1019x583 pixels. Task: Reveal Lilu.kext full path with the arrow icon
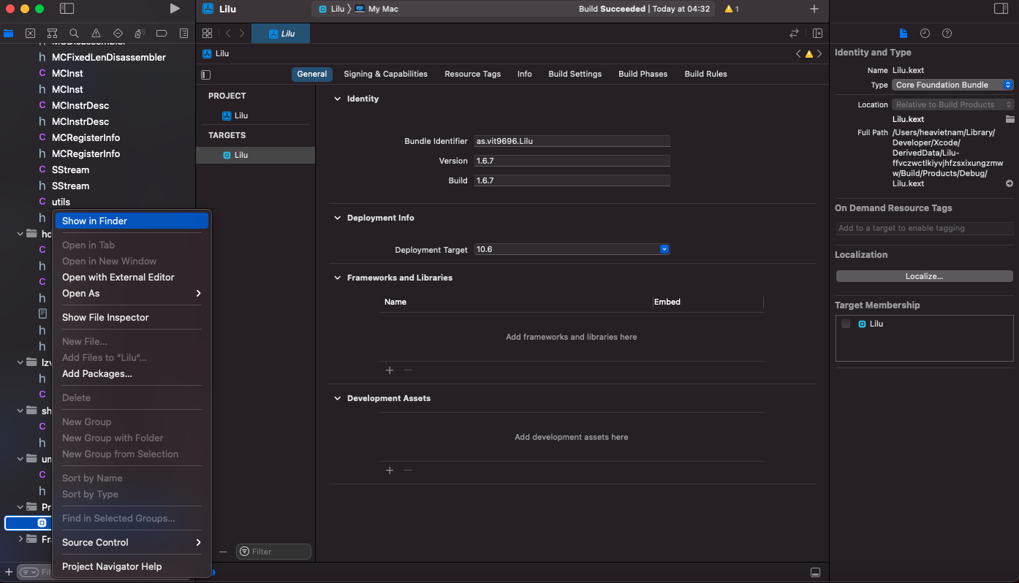(1009, 183)
